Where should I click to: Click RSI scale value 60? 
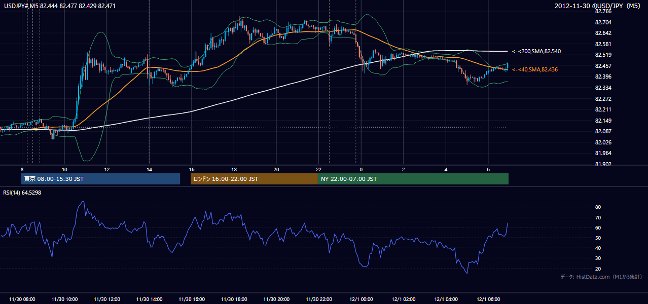coord(598,228)
